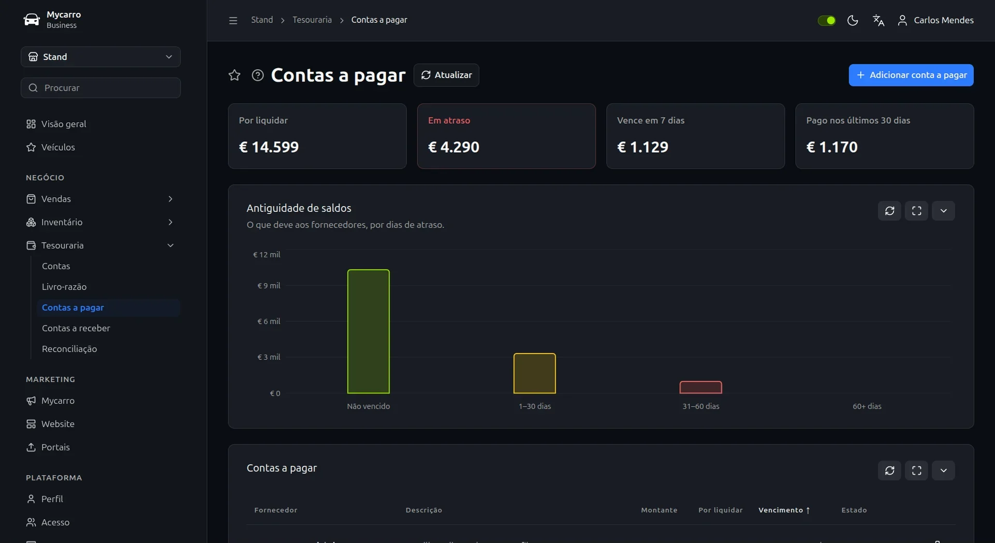Toggle the green switch in header
The width and height of the screenshot is (995, 543).
point(827,20)
